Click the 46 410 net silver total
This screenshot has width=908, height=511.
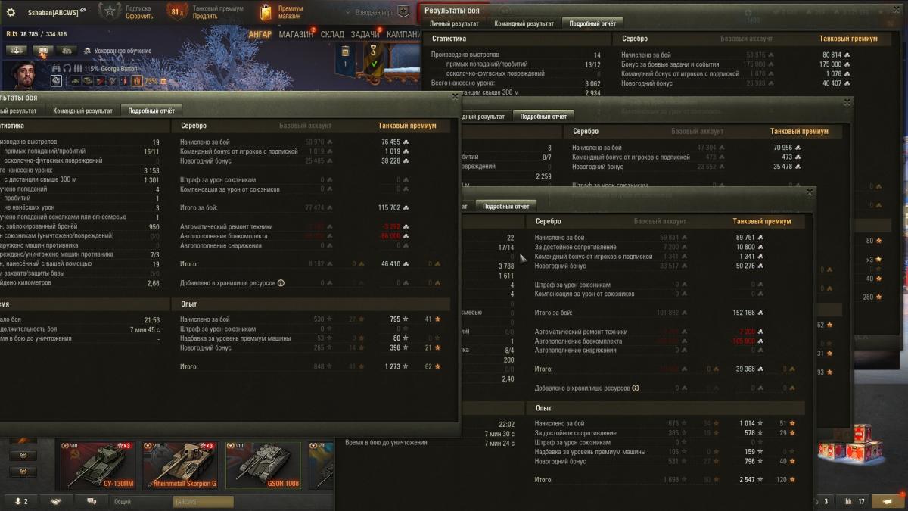click(x=390, y=264)
